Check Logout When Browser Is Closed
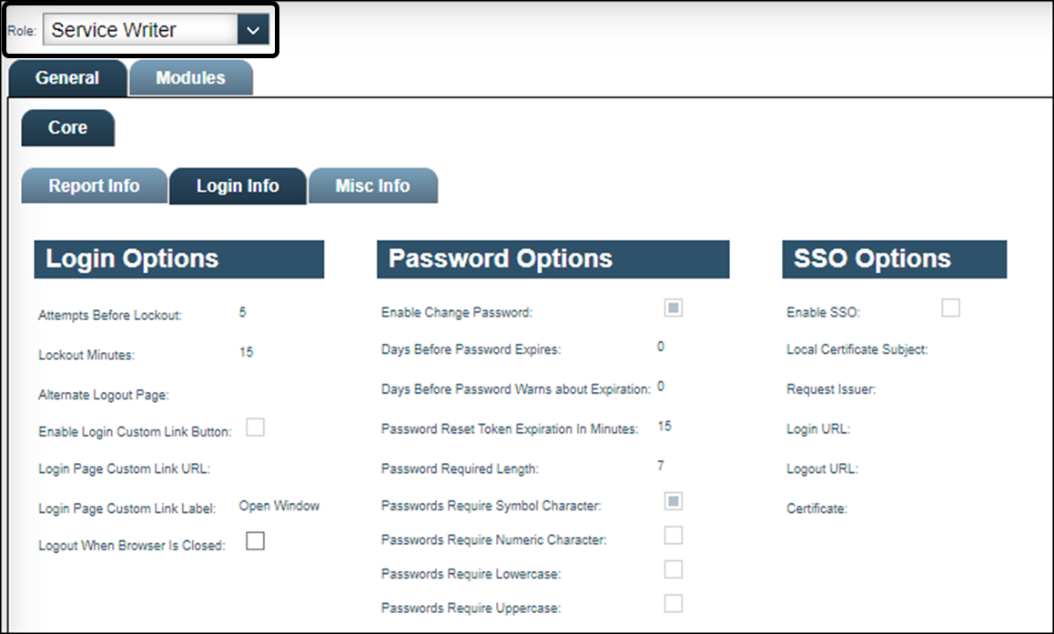Screen dimensions: 1054x634 [x=256, y=541]
